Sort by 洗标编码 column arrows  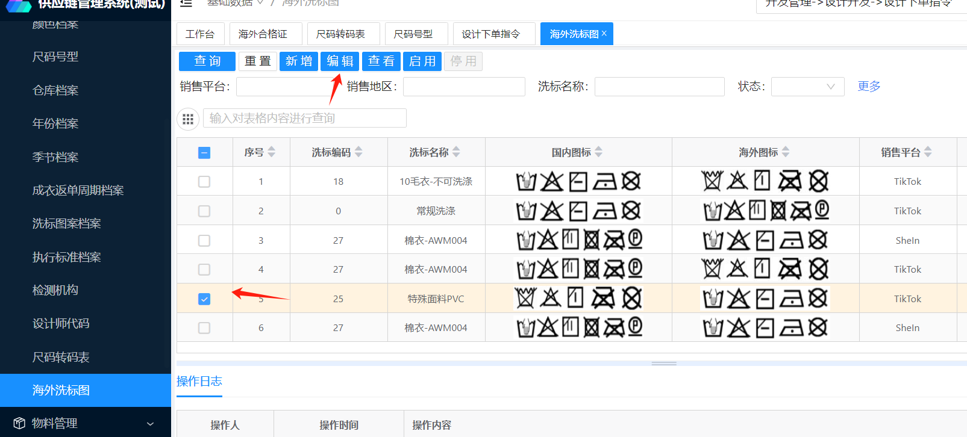(x=358, y=152)
